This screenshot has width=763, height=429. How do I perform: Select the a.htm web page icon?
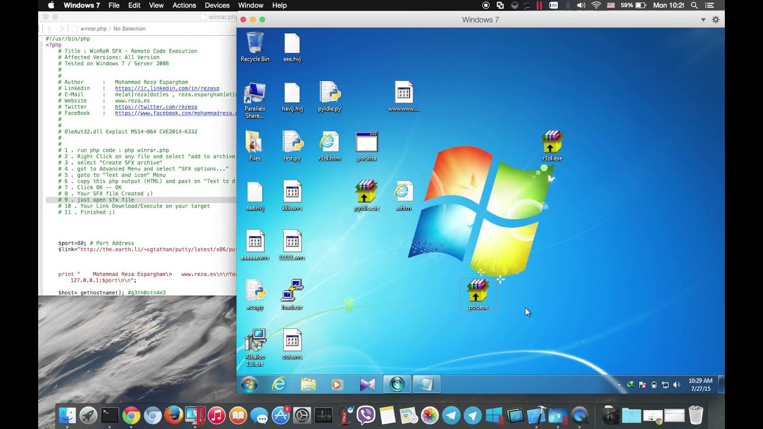404,195
